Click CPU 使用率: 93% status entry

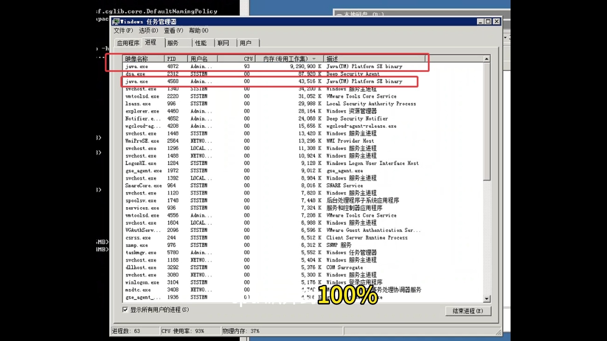183,331
